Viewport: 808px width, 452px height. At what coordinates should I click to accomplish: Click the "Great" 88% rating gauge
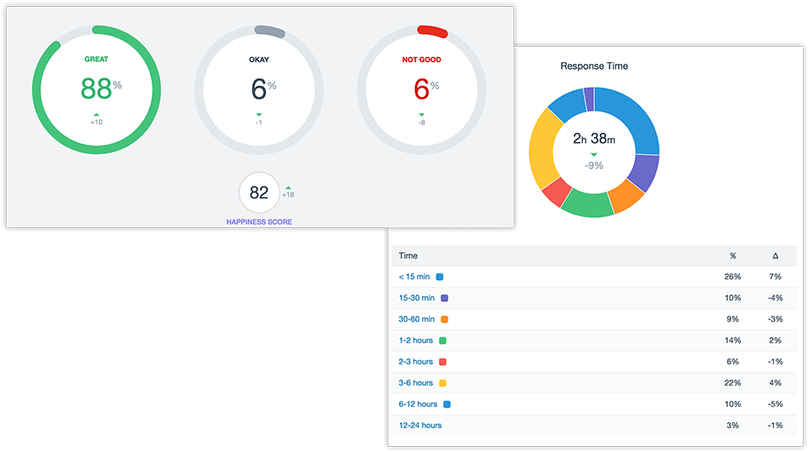tap(95, 89)
